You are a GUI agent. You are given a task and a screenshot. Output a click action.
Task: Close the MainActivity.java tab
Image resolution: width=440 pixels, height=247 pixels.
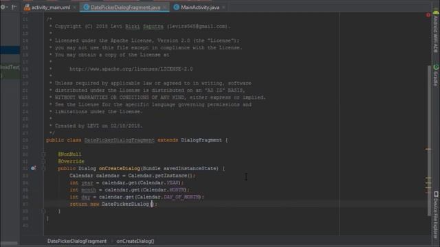(223, 8)
